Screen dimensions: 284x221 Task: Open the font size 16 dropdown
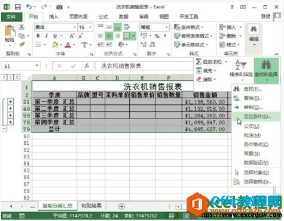90,27
